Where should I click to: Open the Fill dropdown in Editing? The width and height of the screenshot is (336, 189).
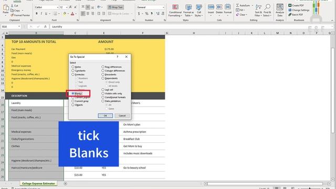pos(240,10)
